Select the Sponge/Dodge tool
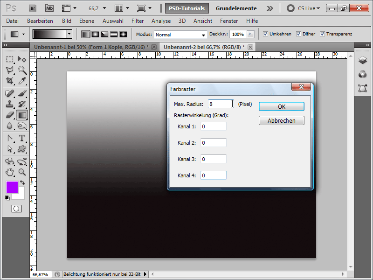 coord(22,126)
